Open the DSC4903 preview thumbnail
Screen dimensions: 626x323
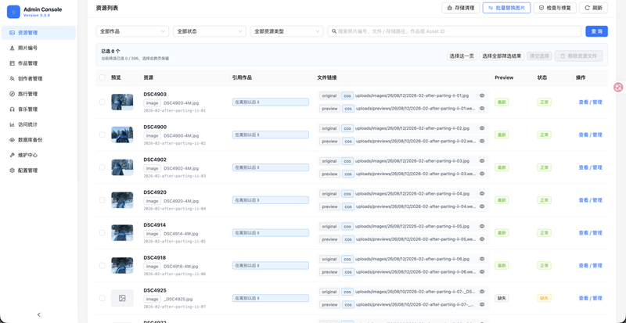point(122,102)
